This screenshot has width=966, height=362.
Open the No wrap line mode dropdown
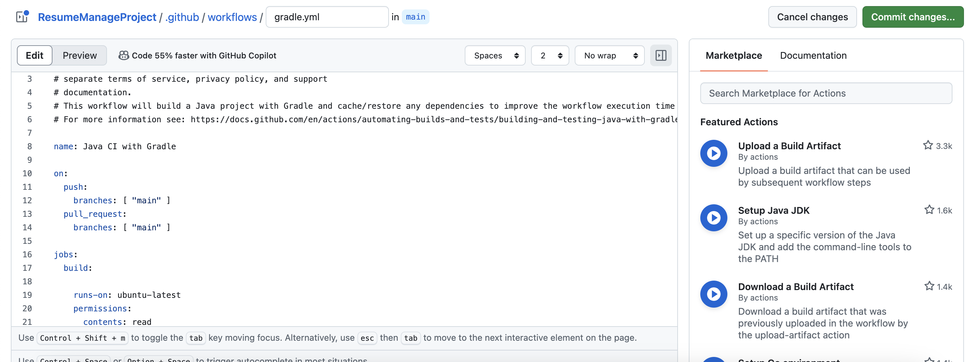609,55
